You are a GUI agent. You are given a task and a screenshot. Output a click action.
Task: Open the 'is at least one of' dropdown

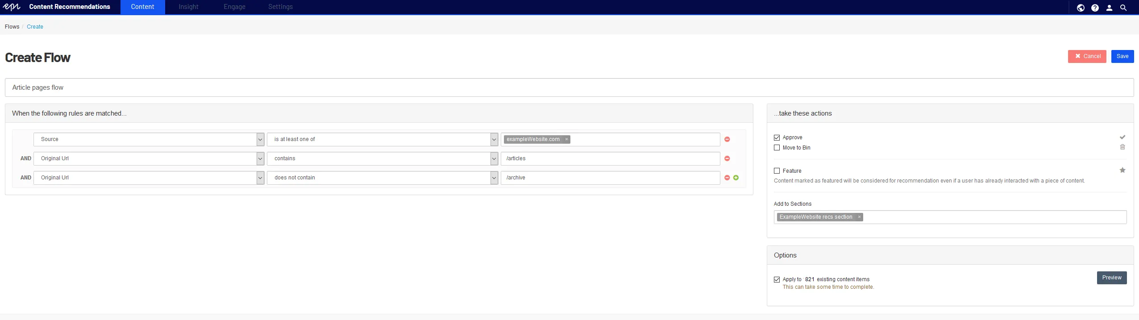tap(382, 139)
